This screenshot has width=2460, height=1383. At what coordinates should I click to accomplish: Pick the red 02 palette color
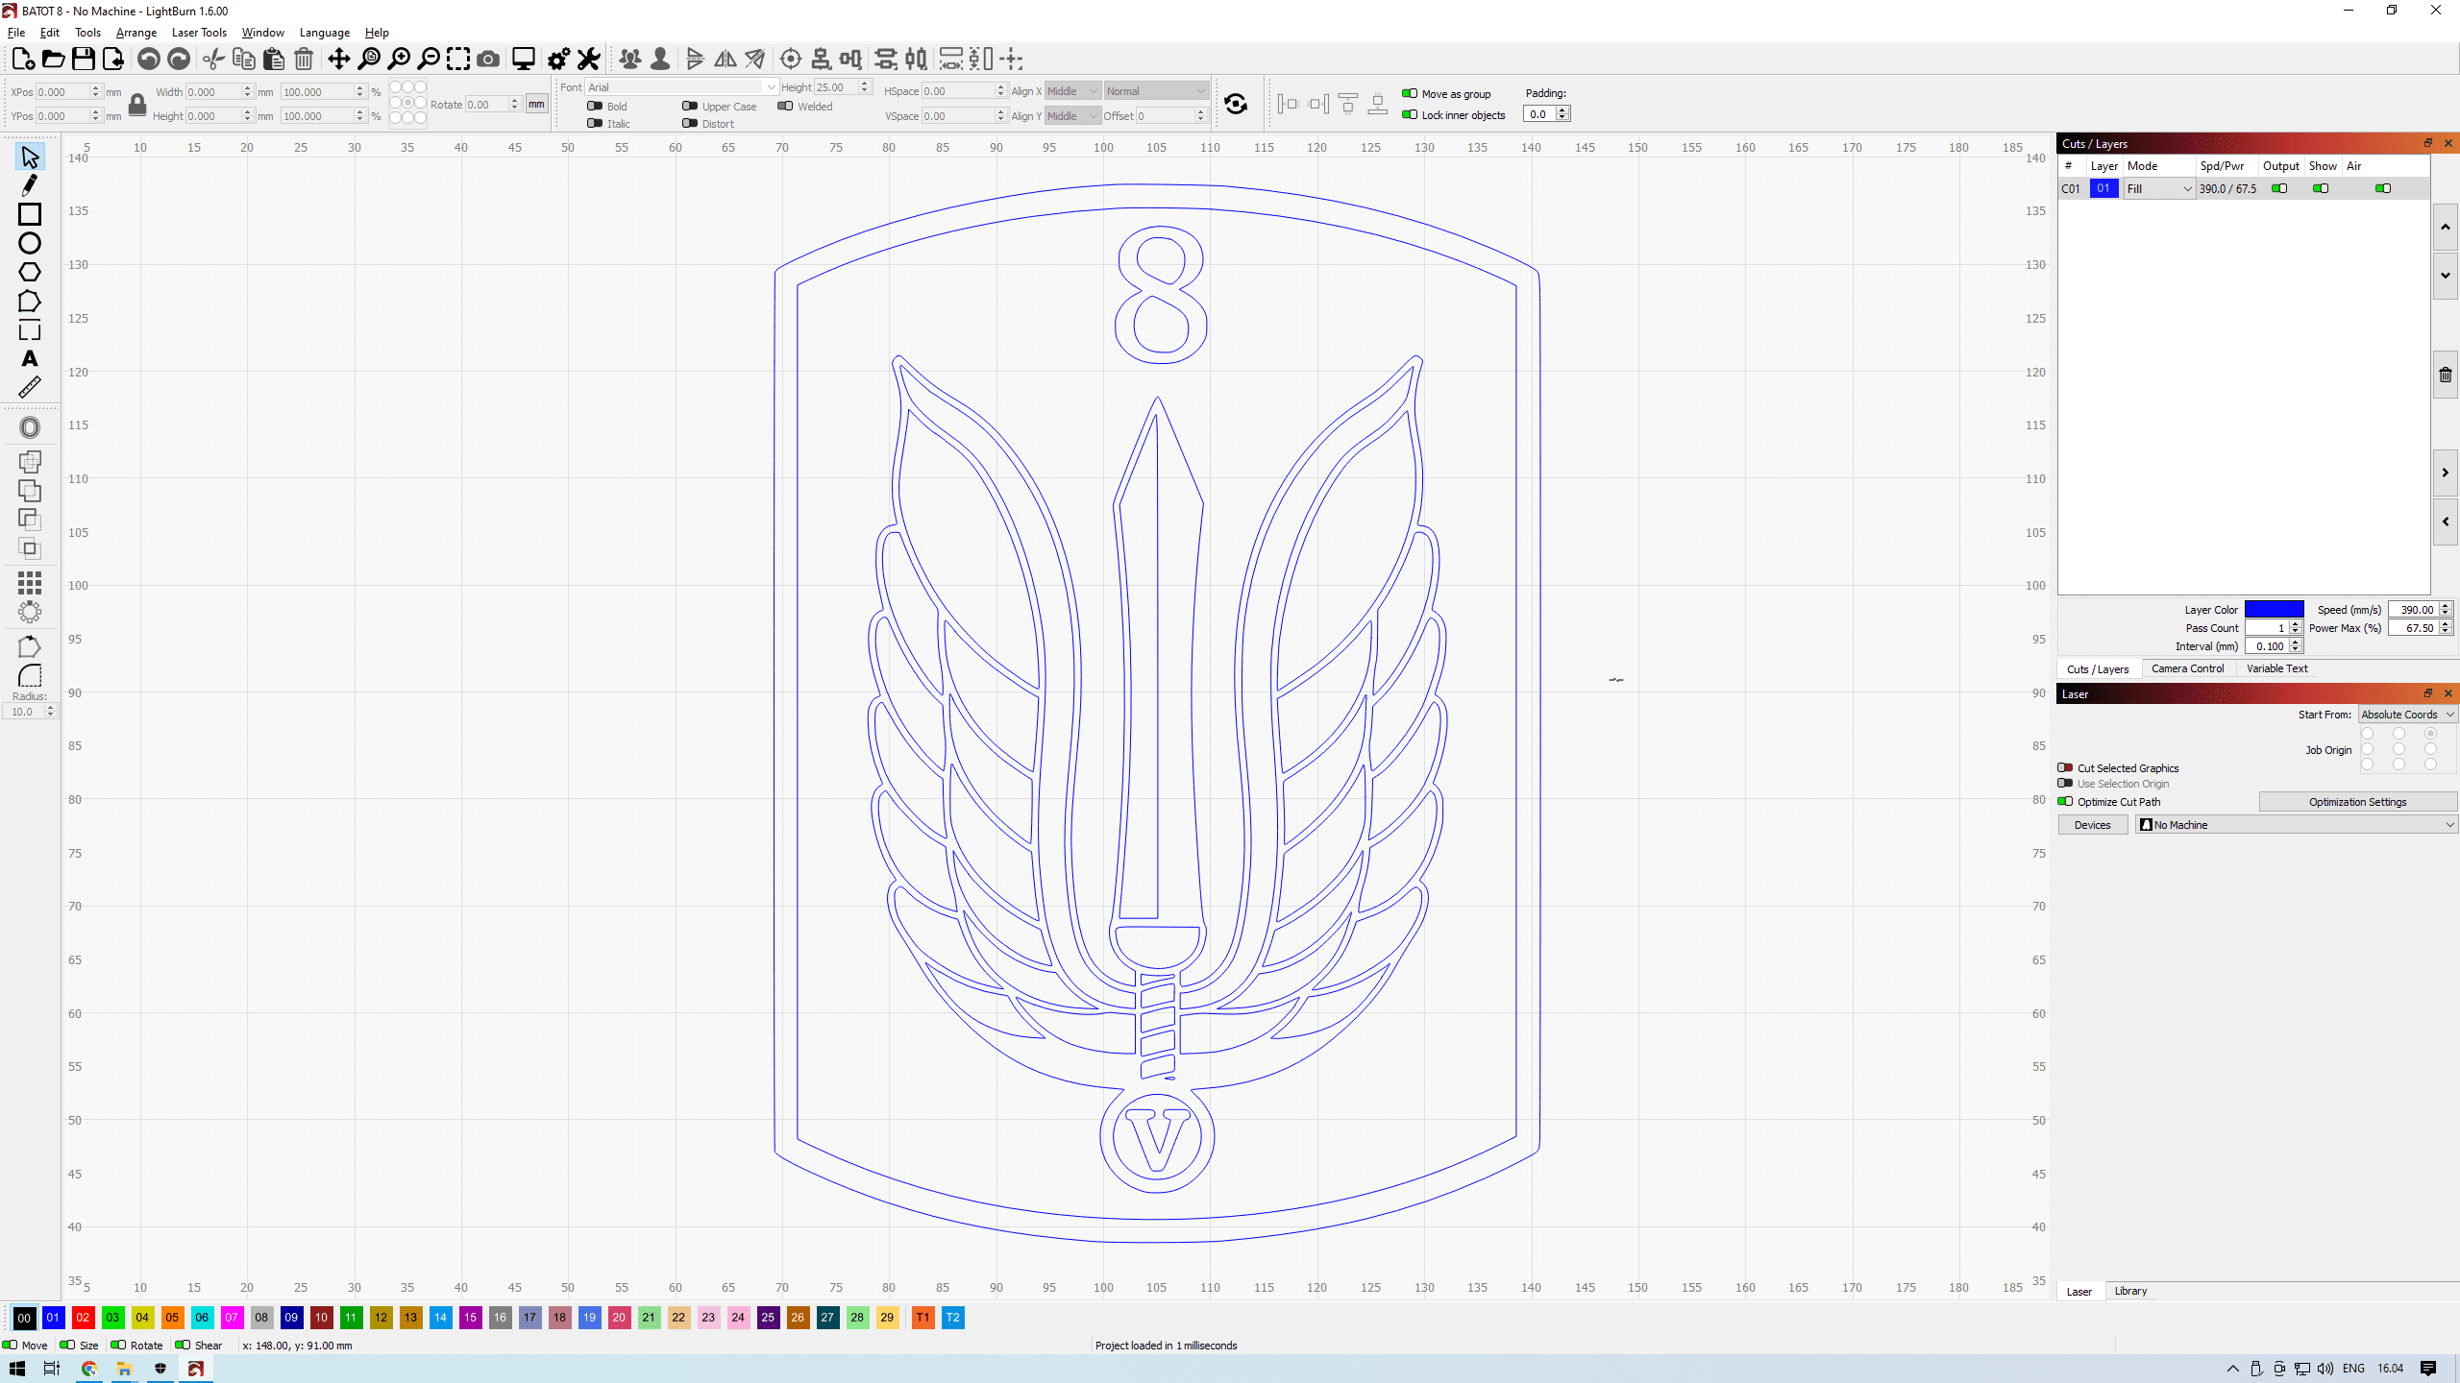[x=83, y=1318]
